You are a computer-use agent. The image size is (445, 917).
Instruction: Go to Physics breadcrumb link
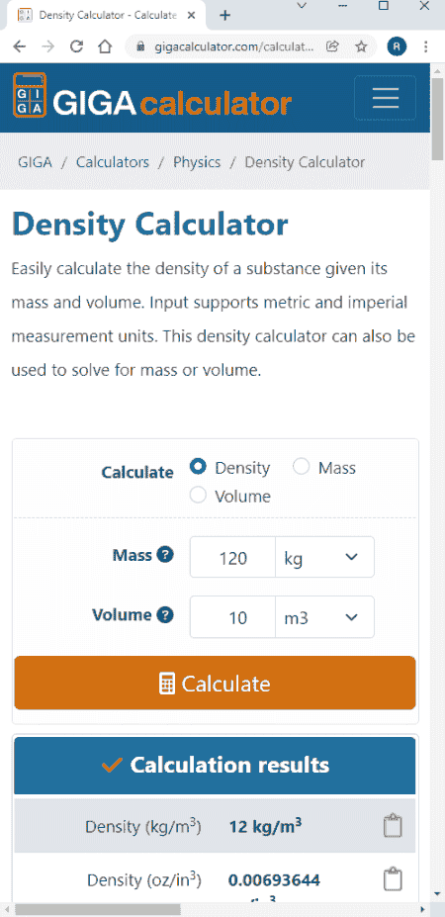pos(197,162)
